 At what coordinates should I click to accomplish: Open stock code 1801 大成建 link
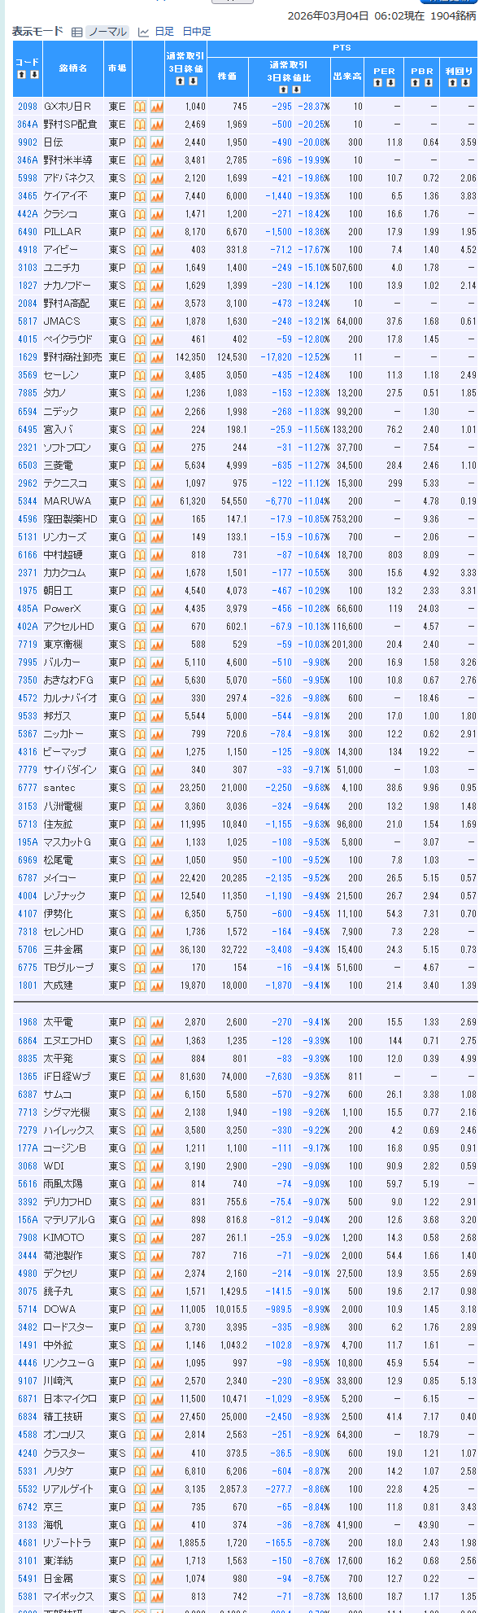(x=28, y=986)
